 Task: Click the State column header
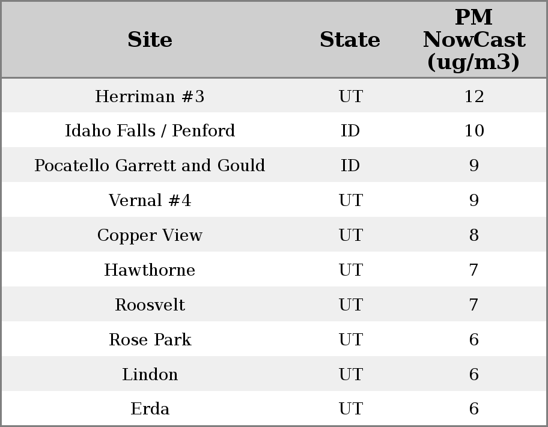350,40
